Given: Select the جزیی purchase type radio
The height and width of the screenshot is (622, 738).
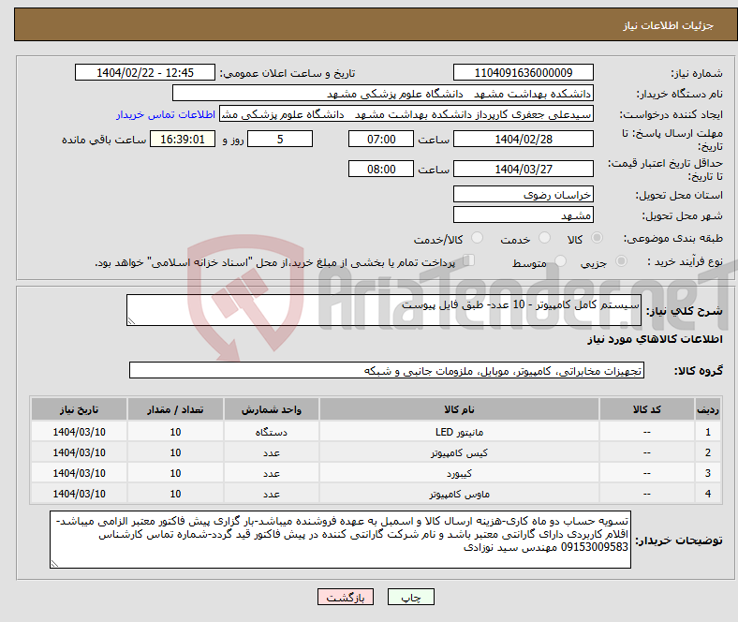Looking at the screenshot, I should coord(621,260).
